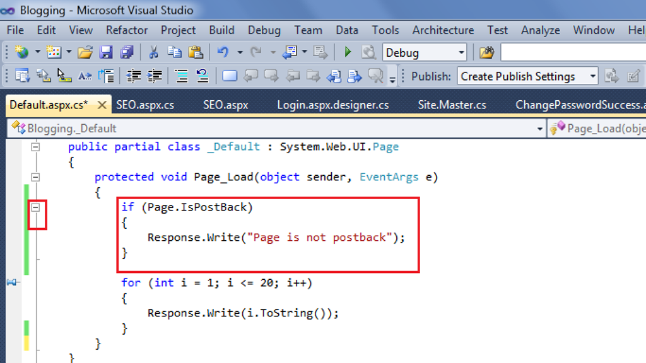This screenshot has height=363, width=646.
Task: Click the Increase Line Indent icon
Action: [x=155, y=76]
